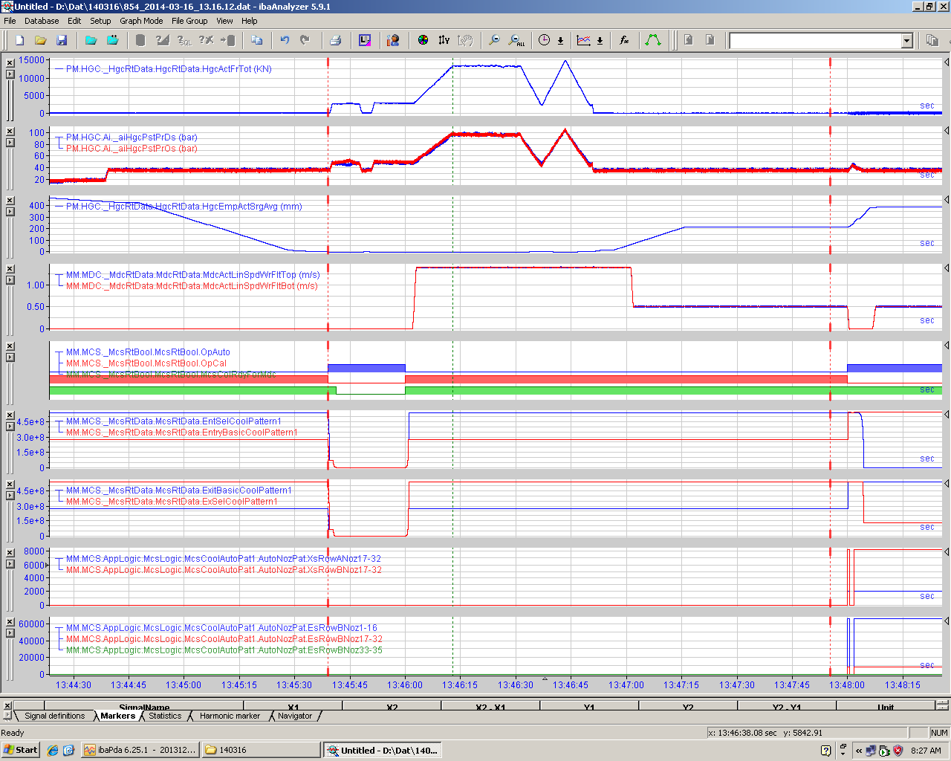
Task: Print the graphs with printer icon
Action: (335, 40)
